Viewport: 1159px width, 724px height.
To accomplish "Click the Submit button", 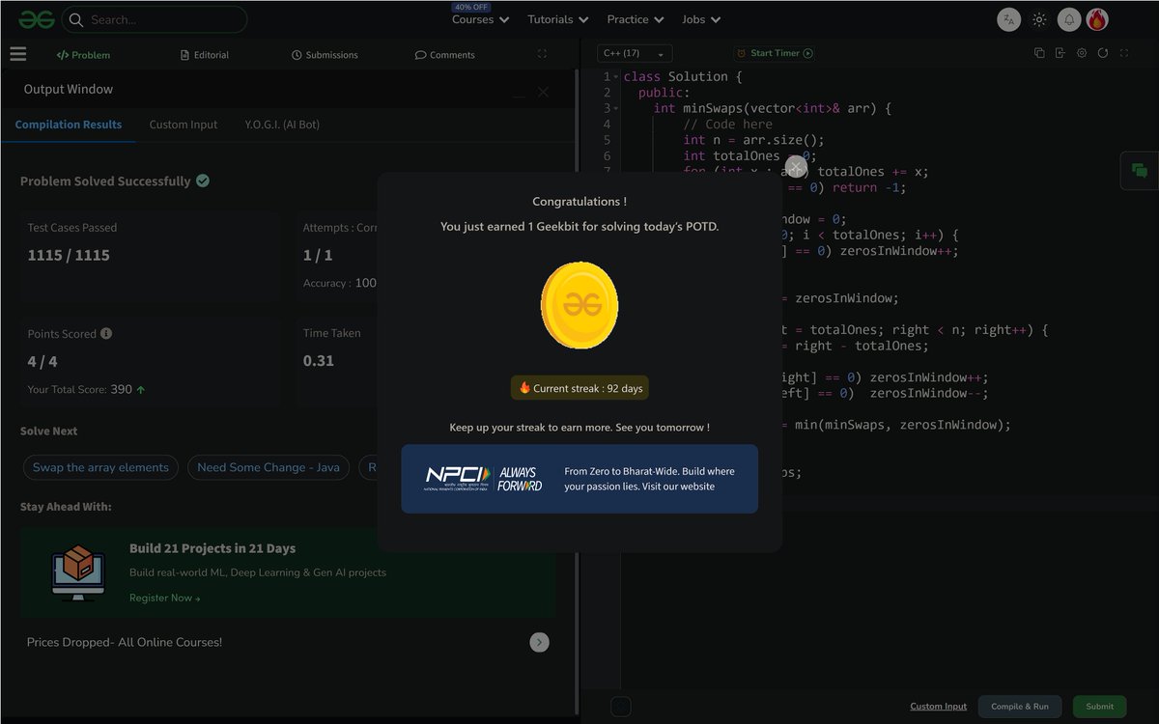I will (x=1099, y=707).
